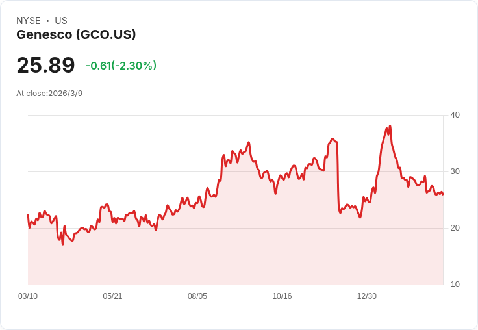Select the NYSE exchange label
The height and width of the screenshot is (330, 478).
[x=29, y=21]
